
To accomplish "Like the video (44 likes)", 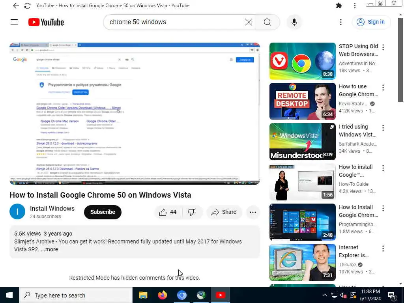I will coord(168,212).
